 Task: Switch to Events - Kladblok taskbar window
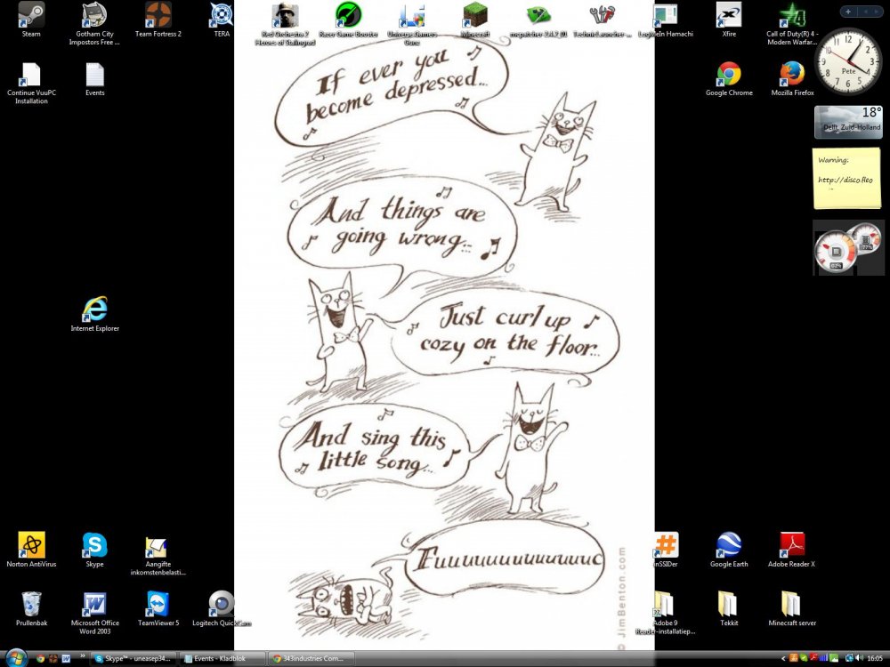pyautogui.click(x=222, y=659)
